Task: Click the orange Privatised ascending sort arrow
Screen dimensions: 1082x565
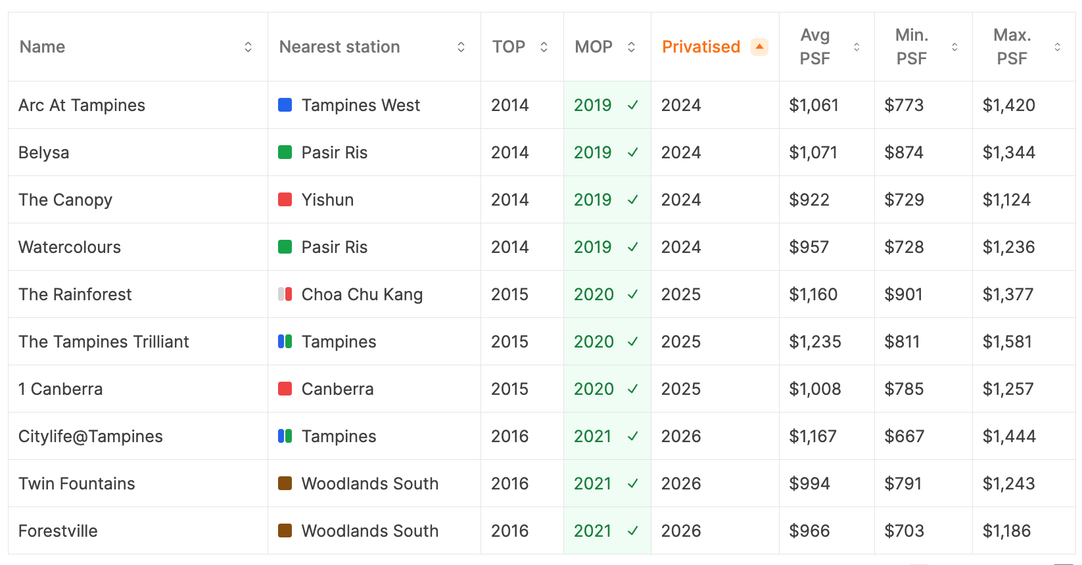Action: pos(759,47)
